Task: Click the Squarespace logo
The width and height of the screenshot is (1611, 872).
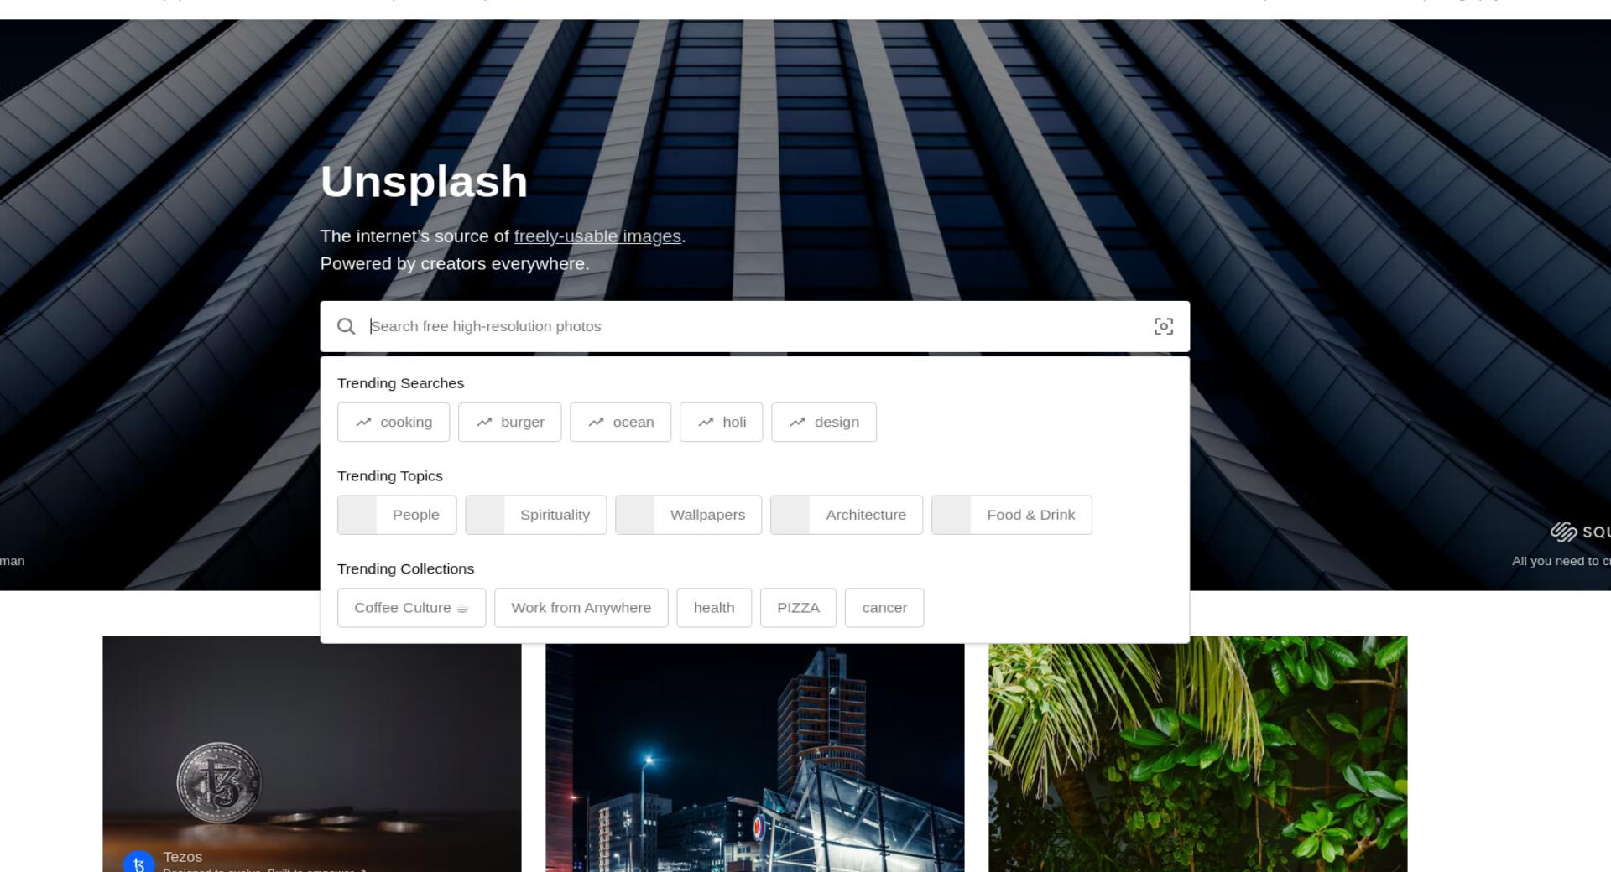Action: 1579,532
